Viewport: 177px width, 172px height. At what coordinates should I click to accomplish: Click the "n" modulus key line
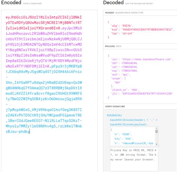pos(134,144)
